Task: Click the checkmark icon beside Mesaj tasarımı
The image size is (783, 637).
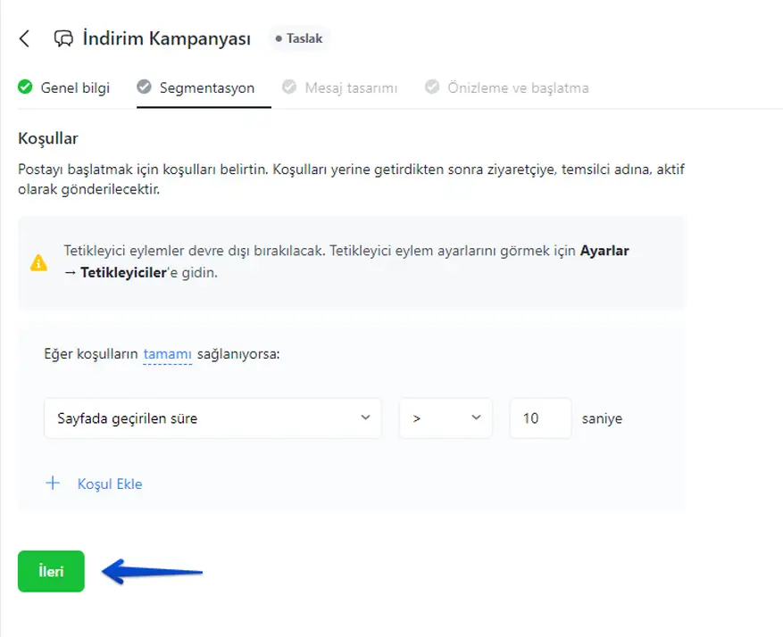Action: click(x=288, y=87)
